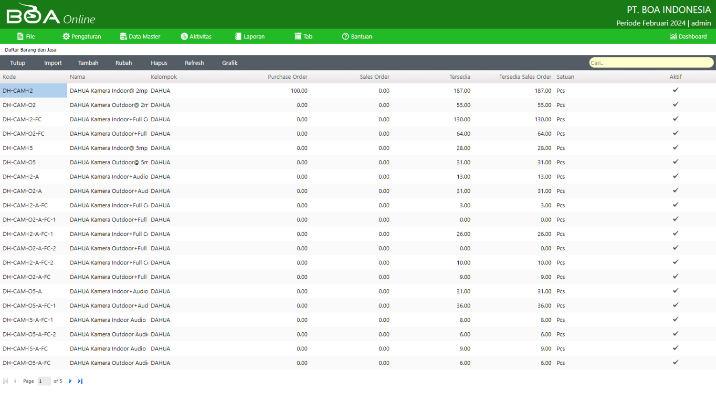Toggle Aktif checkmark for DH-CAM-I2-A

[675, 176]
